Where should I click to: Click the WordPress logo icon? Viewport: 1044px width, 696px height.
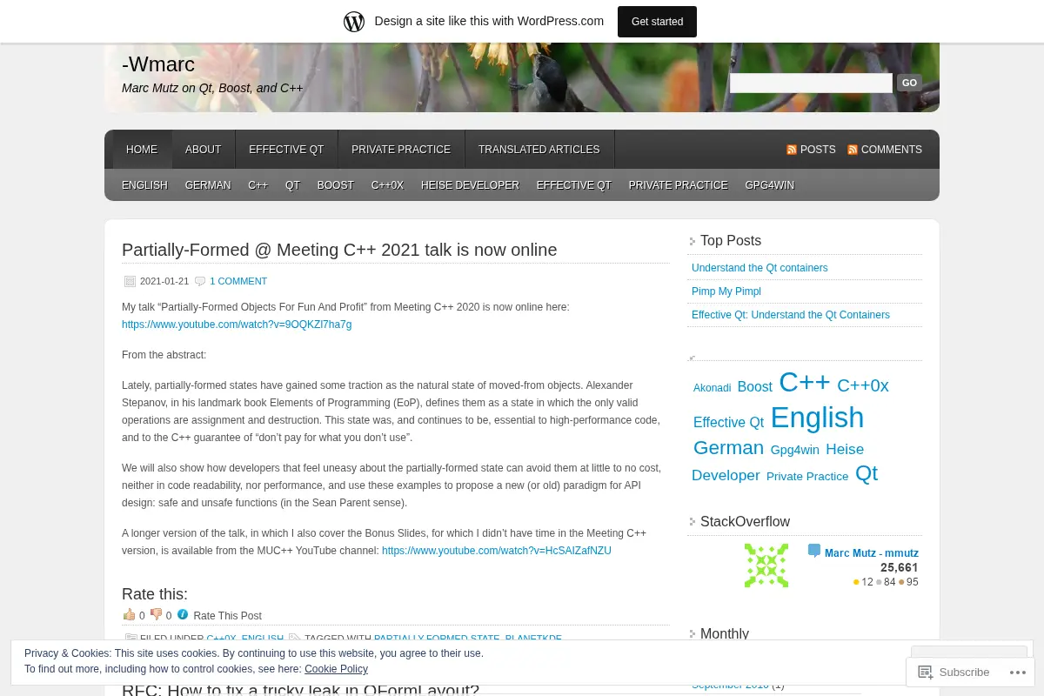[354, 21]
